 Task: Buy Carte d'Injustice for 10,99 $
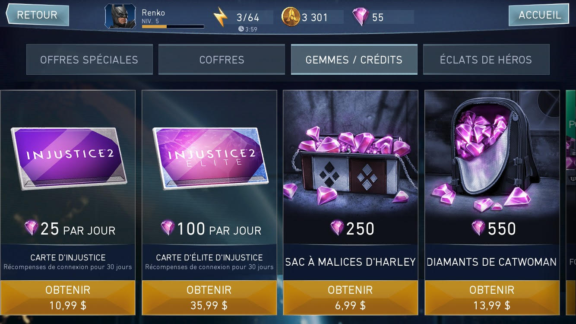68,298
